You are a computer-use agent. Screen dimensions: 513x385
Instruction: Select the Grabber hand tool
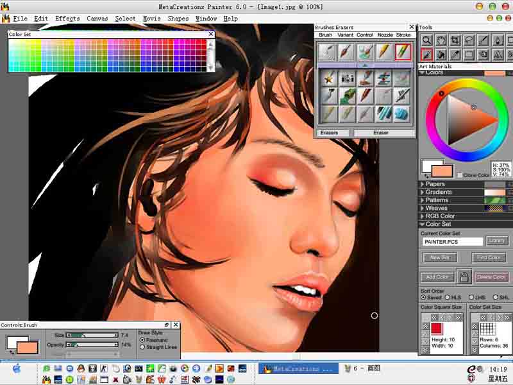[441, 40]
